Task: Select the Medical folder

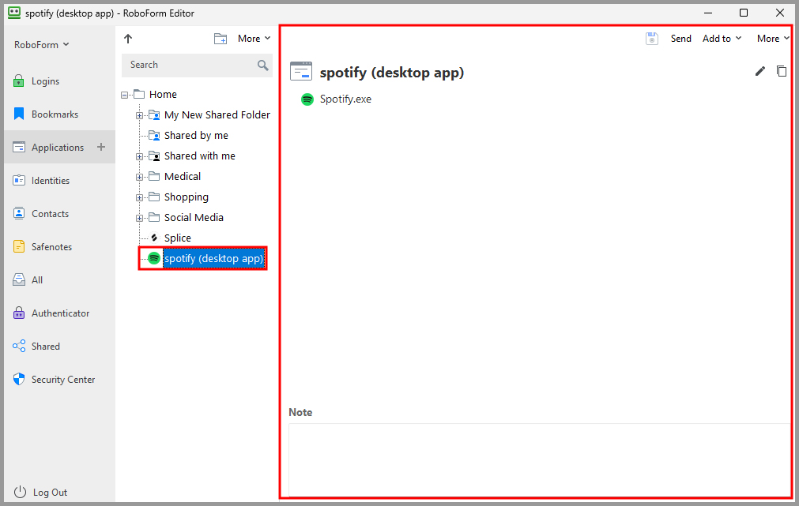Action: tap(183, 177)
